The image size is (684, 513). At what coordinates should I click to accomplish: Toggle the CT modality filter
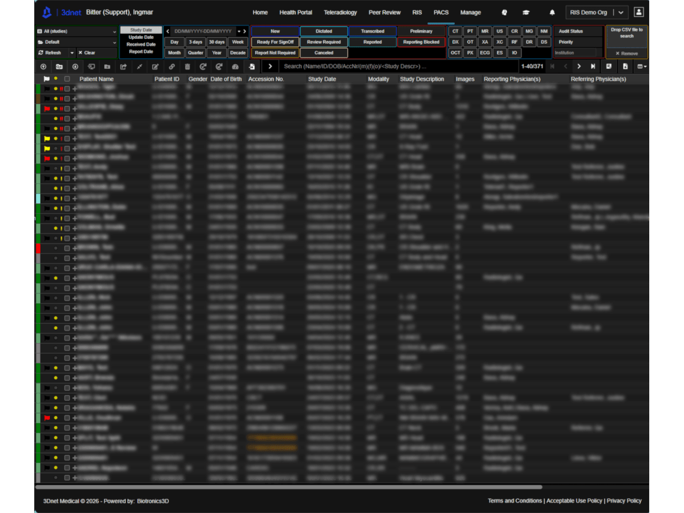pos(455,32)
